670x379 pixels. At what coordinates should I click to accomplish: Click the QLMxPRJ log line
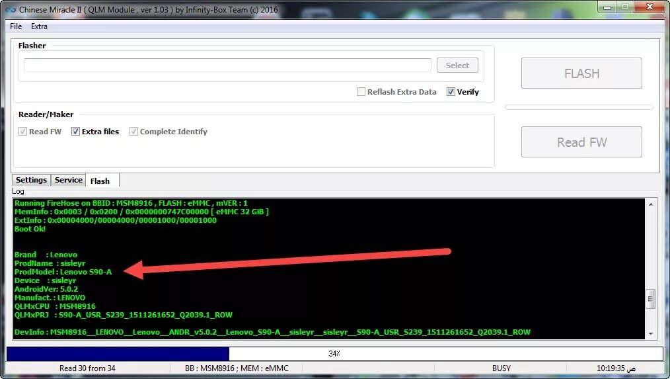[x=124, y=315]
